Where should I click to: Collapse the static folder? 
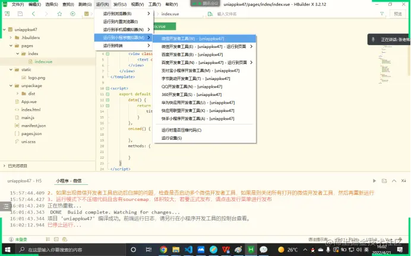[11, 69]
